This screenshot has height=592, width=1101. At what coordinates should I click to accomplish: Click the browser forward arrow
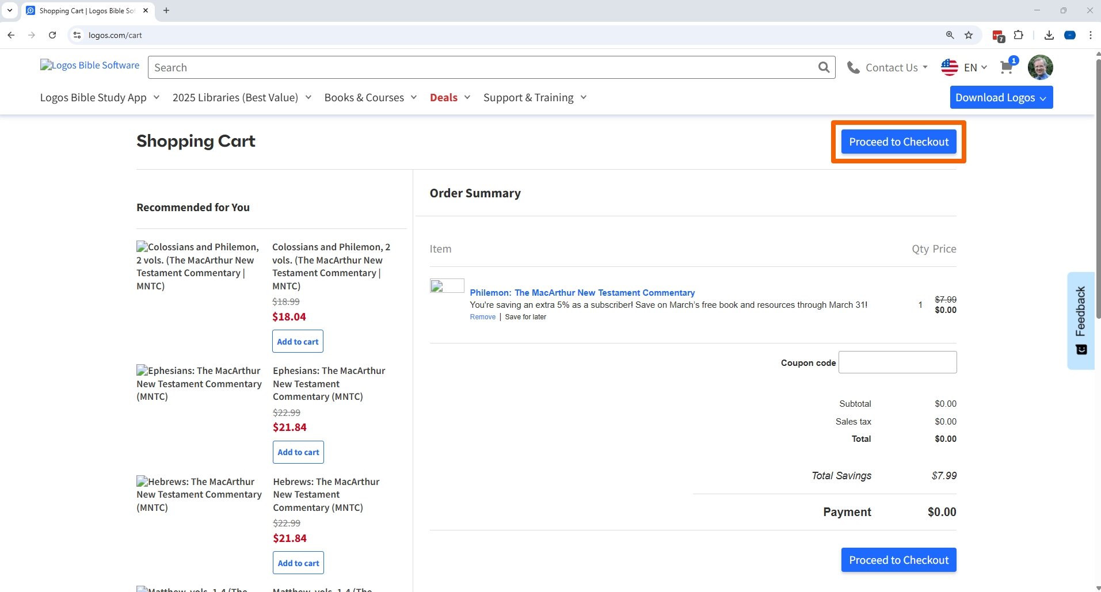[x=32, y=35]
